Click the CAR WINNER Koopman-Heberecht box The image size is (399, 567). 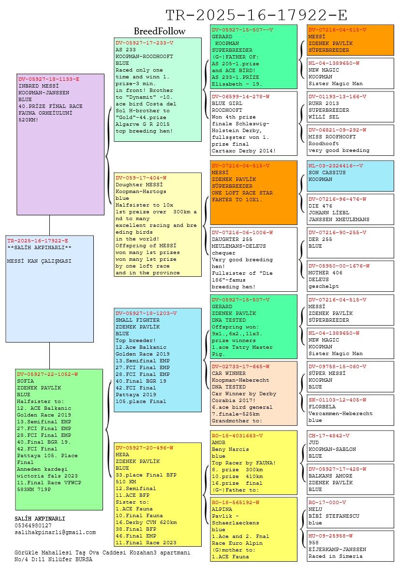[x=254, y=393]
